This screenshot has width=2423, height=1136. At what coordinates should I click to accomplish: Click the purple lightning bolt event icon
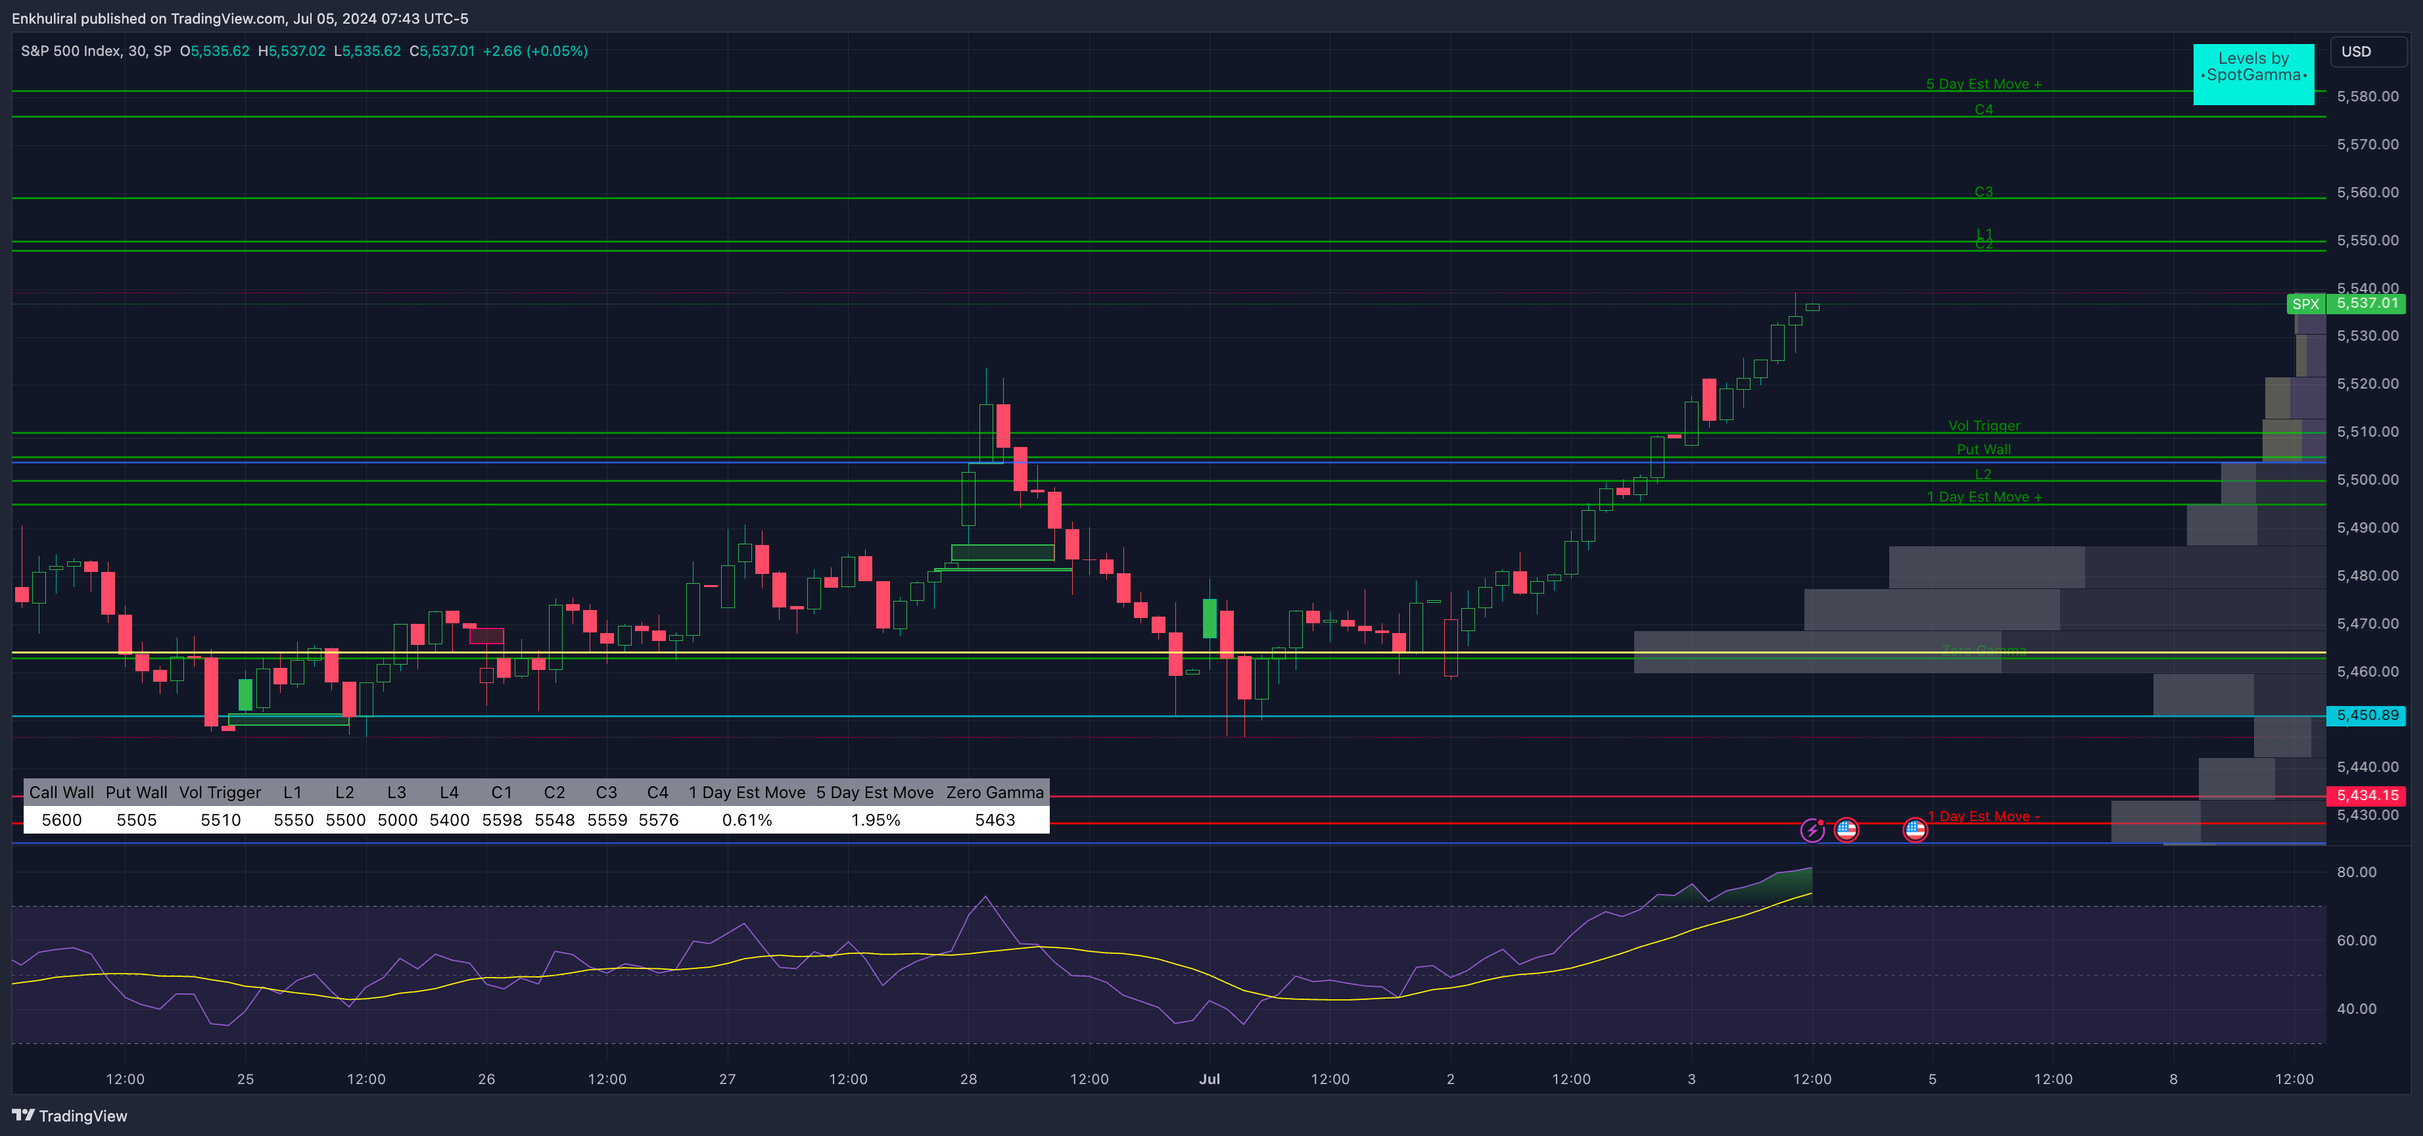click(x=1812, y=830)
